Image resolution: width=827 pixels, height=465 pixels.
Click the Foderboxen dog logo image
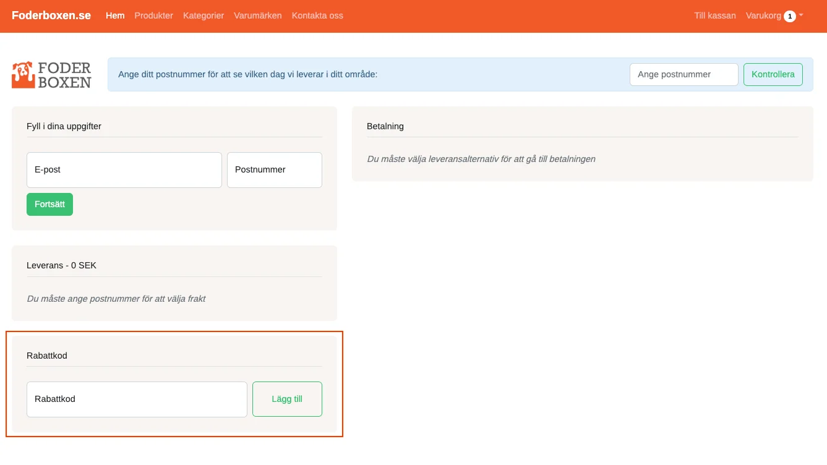coord(51,75)
